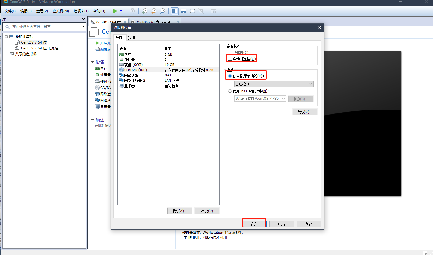Click the full screen mode icon
This screenshot has height=255, width=433.
click(x=192, y=11)
